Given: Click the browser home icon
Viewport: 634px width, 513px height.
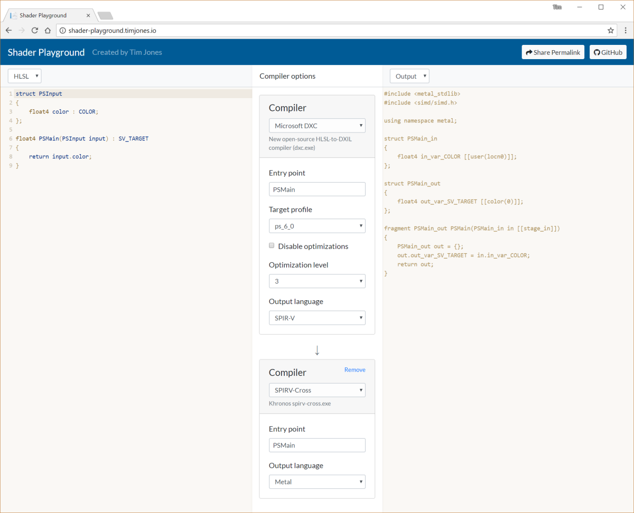Looking at the screenshot, I should point(47,30).
